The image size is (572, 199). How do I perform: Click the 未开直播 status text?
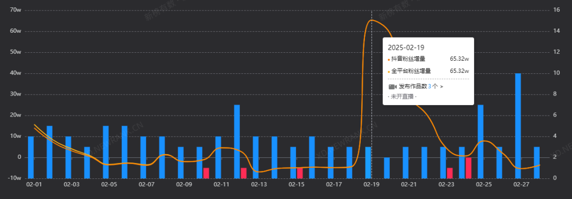click(402, 97)
